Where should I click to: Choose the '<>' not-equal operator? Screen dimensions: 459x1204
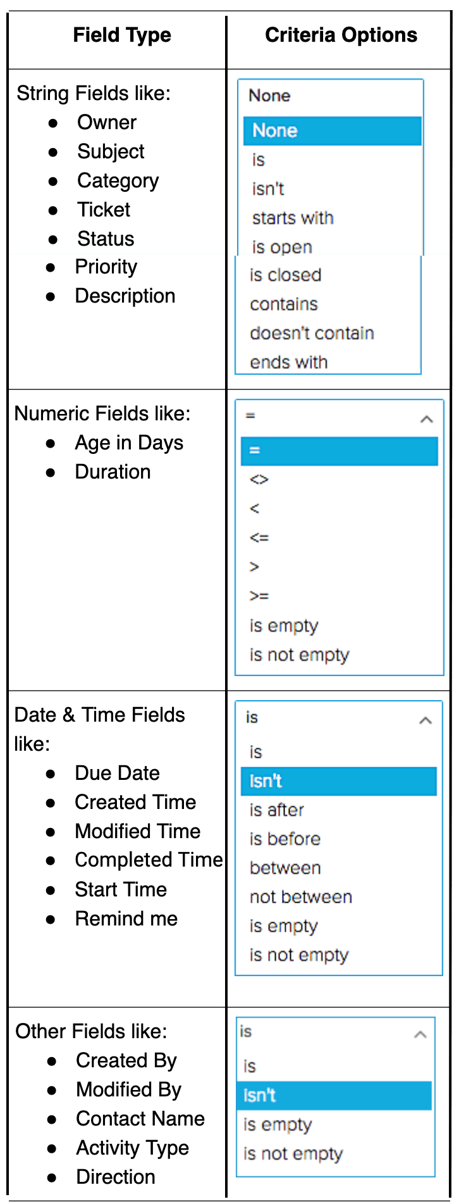(259, 480)
